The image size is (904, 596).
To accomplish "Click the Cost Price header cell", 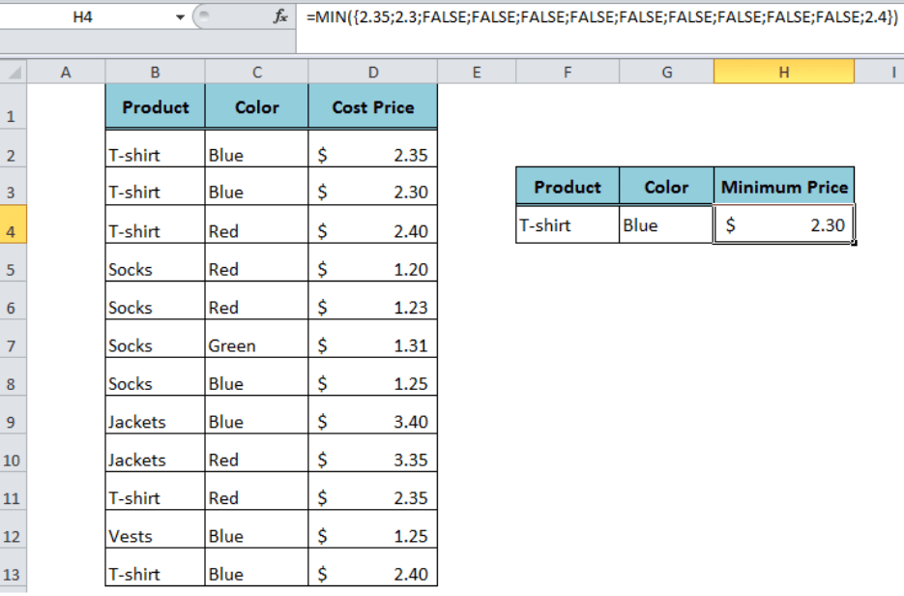I will (x=373, y=106).
